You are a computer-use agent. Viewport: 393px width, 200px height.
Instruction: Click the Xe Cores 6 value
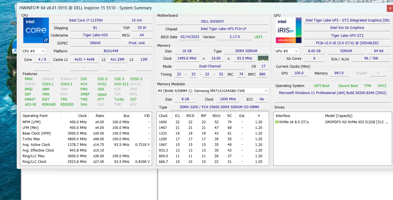click(x=314, y=58)
